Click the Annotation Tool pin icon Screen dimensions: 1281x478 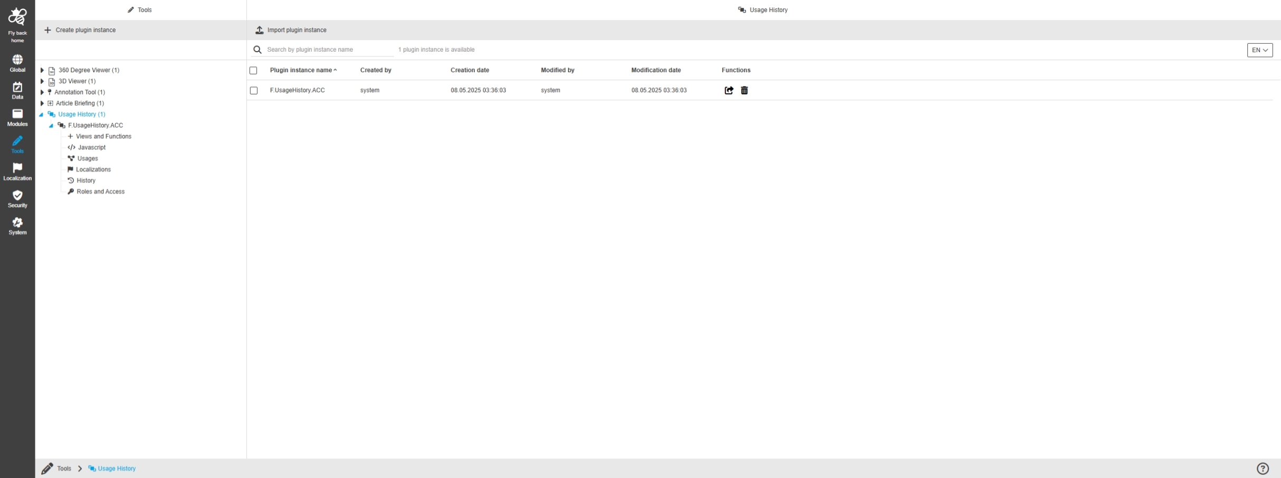50,92
